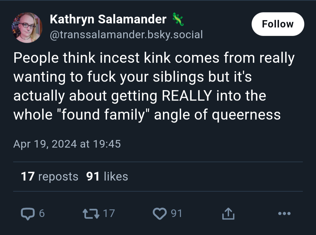View the 17 reposts list
Image resolution: width=316 pixels, height=235 pixels.
tap(49, 177)
